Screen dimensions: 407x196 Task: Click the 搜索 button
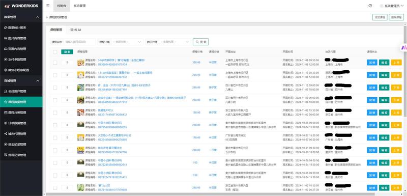pos(200,42)
